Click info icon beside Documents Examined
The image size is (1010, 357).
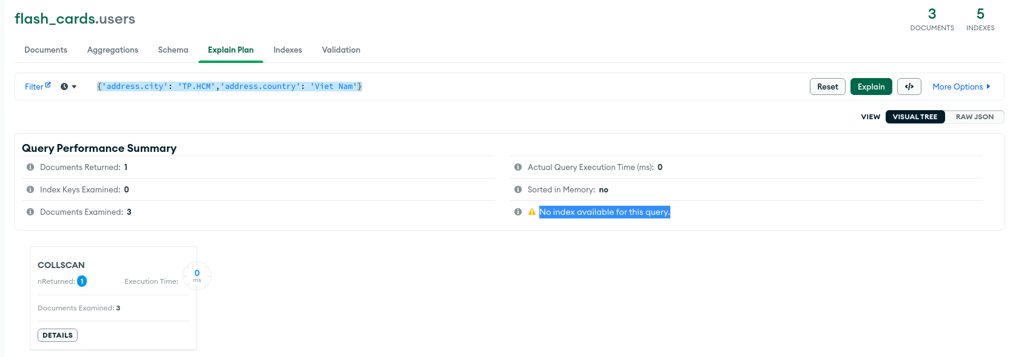click(30, 212)
